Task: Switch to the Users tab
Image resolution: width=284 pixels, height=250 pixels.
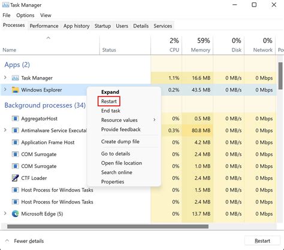Action: [122, 26]
